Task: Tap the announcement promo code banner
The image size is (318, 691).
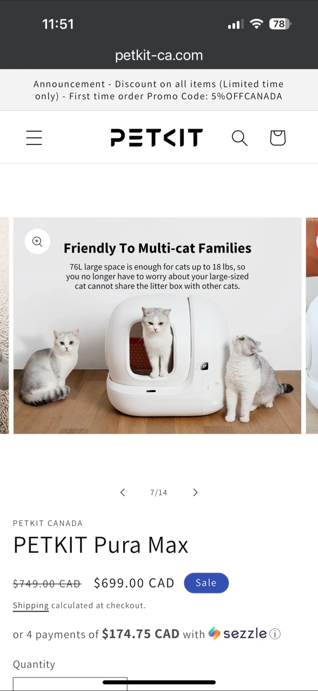Action: [x=159, y=90]
